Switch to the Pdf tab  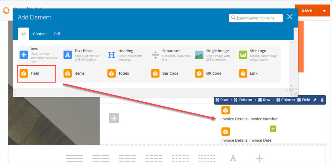click(x=57, y=34)
